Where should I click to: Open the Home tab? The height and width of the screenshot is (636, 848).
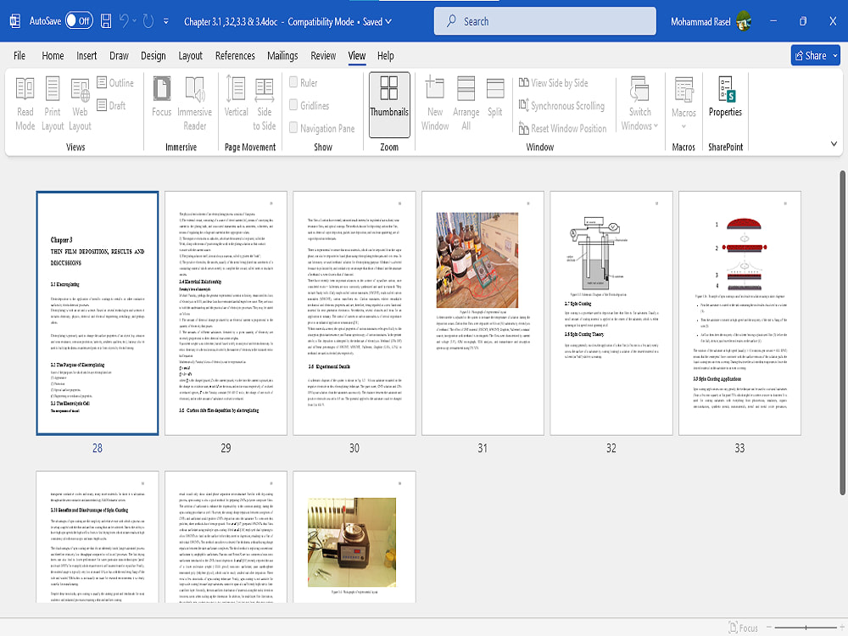[53, 56]
